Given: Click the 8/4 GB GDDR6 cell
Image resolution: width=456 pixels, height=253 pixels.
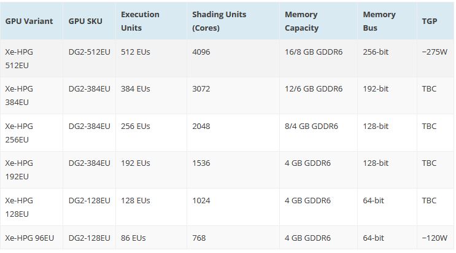Looking at the screenshot, I should [x=311, y=126].
